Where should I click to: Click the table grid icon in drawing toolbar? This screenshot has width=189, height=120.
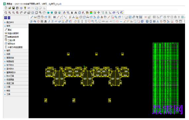[x=39, y=17]
